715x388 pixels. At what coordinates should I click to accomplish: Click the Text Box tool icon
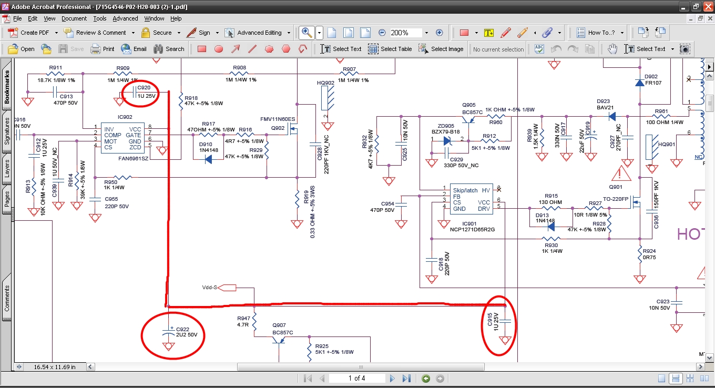coord(488,33)
